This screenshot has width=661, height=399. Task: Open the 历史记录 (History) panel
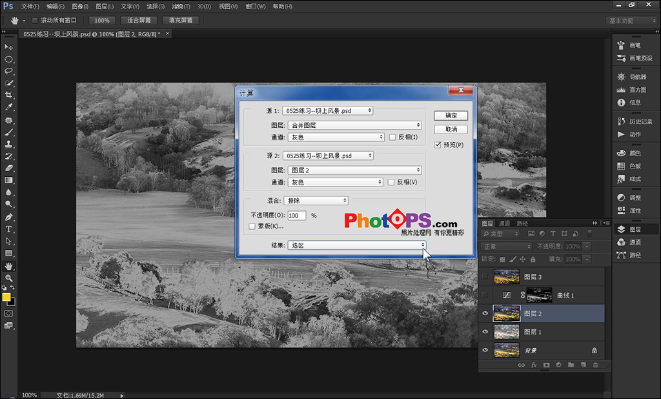pos(635,121)
